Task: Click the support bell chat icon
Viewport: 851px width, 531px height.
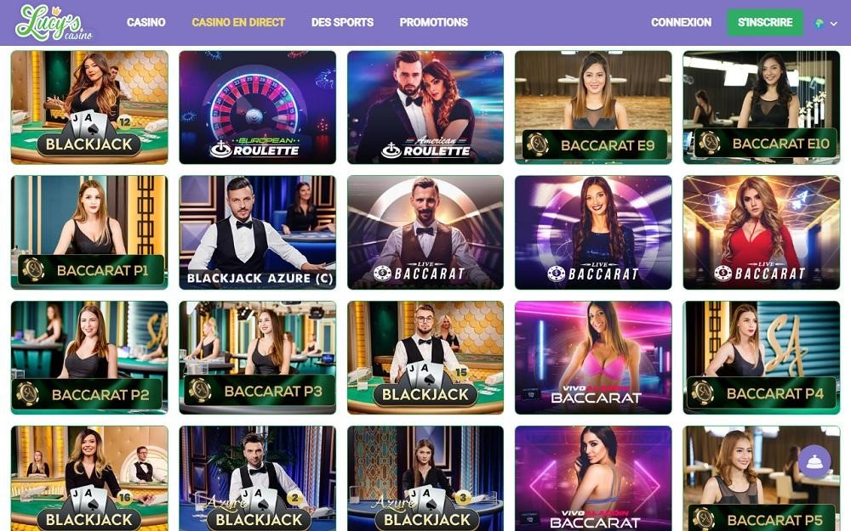Action: [x=814, y=461]
